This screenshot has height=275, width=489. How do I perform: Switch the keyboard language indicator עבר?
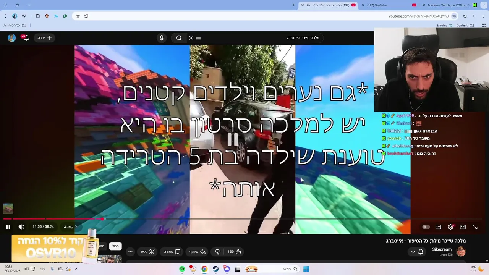42,269
